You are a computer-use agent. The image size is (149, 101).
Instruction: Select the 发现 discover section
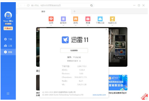click(8, 52)
